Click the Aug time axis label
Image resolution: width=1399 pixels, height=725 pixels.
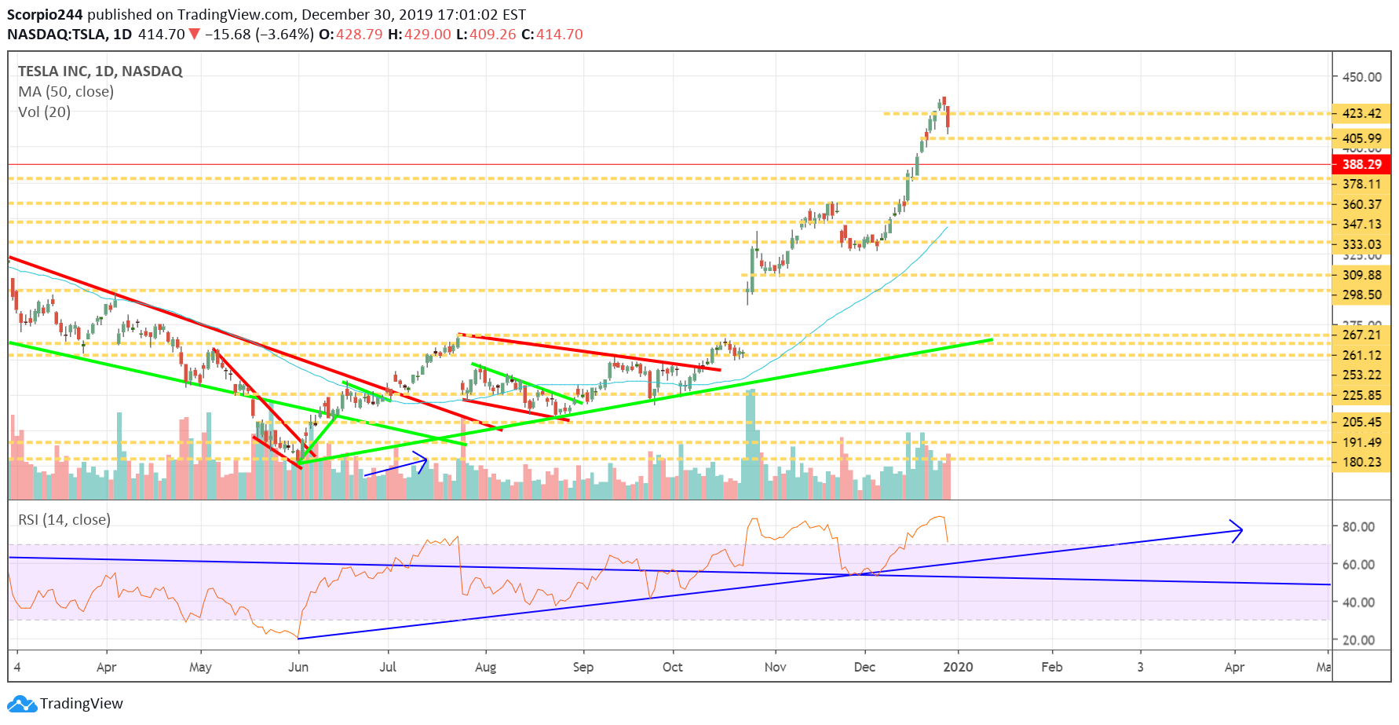pyautogui.click(x=486, y=668)
